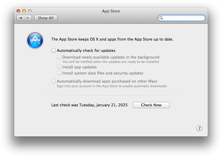Viewport: 222px width, 157px height.
Task: Zoom the window with the gray button
Action: pos(30,11)
